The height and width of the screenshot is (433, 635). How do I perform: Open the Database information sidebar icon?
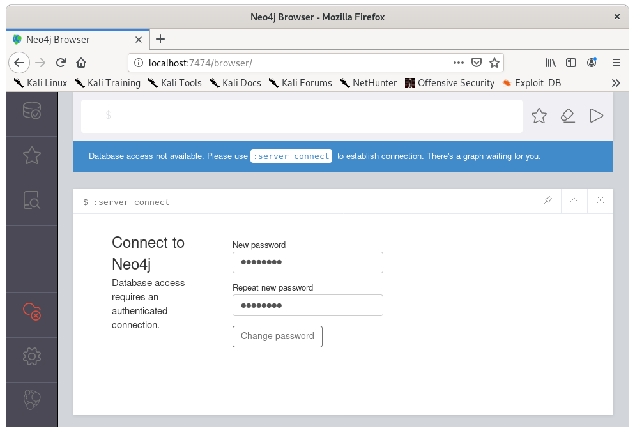[x=31, y=110]
